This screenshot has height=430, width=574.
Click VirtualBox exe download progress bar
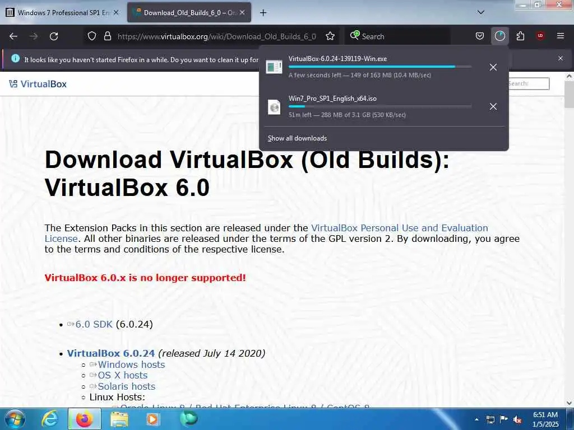tap(379, 67)
